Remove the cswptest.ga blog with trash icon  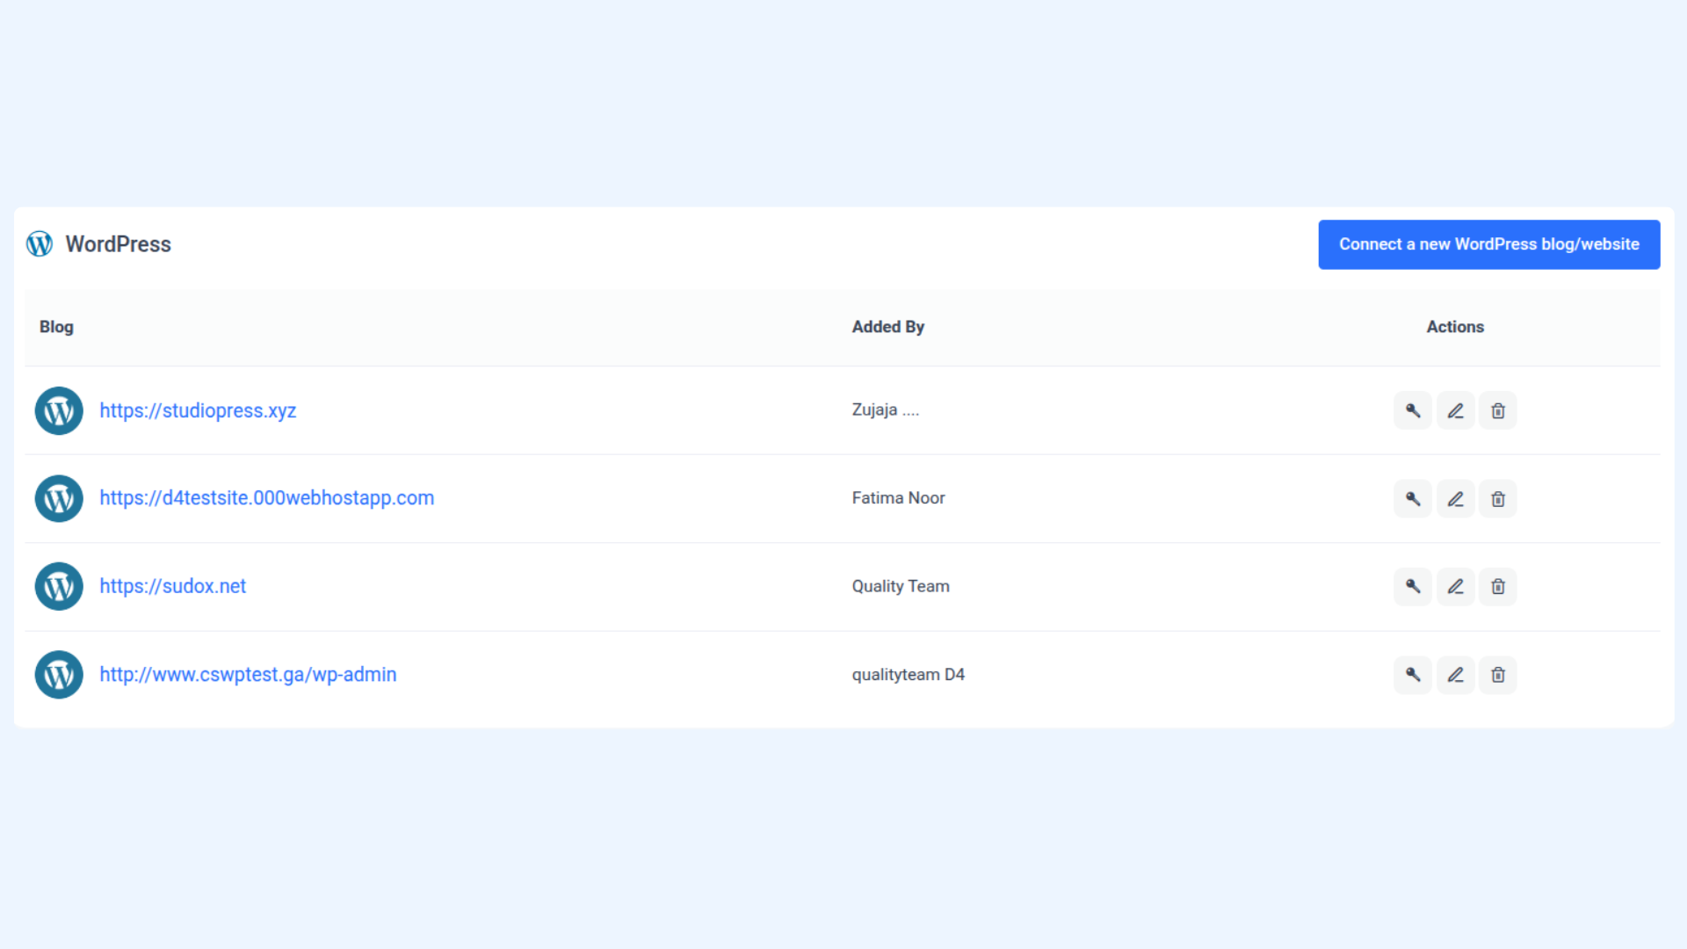pyautogui.click(x=1498, y=674)
